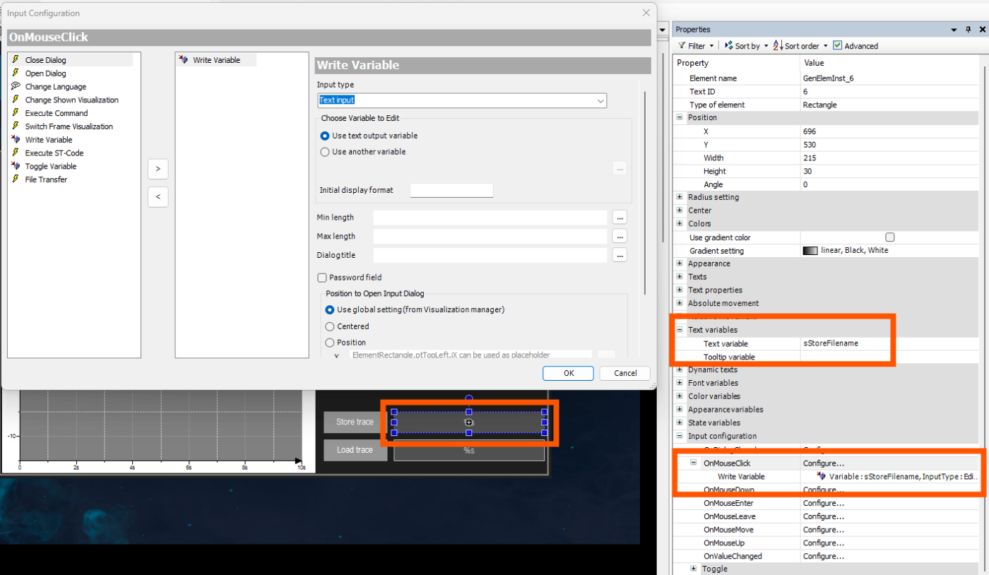This screenshot has height=575, width=989.
Task: Collapse the OnMouseClick property node
Action: point(694,463)
